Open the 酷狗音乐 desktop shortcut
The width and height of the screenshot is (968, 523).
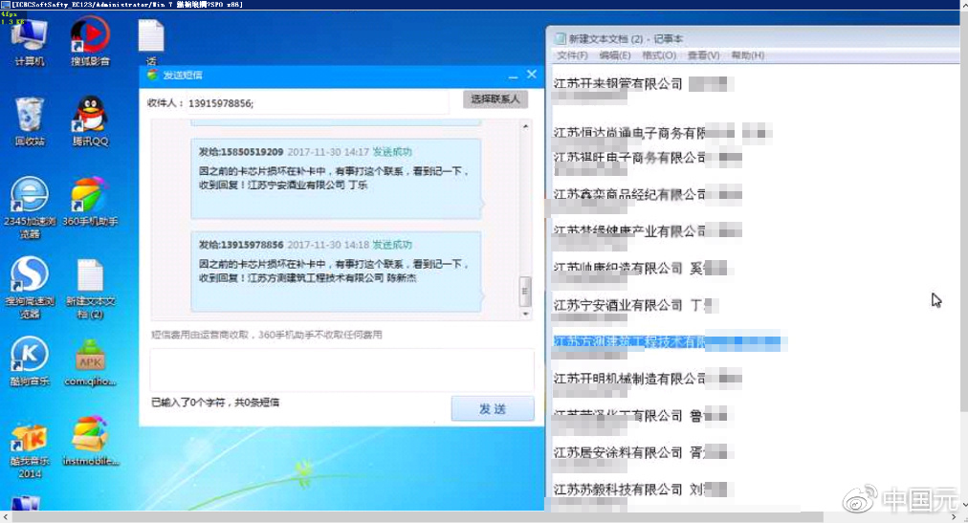point(29,361)
